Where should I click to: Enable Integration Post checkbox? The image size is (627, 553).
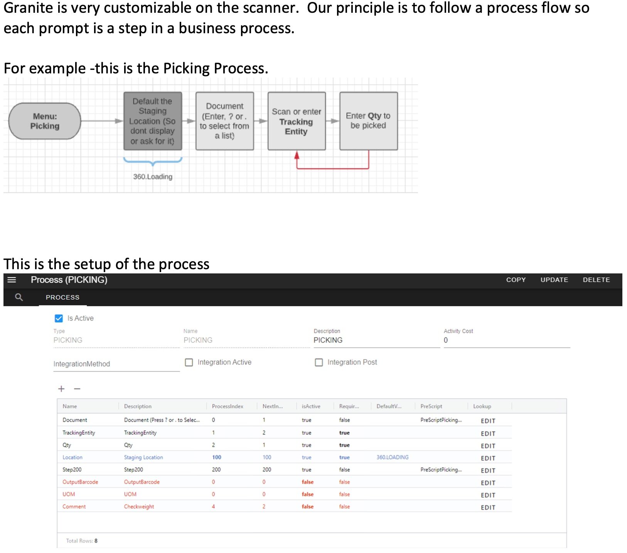[x=319, y=362]
